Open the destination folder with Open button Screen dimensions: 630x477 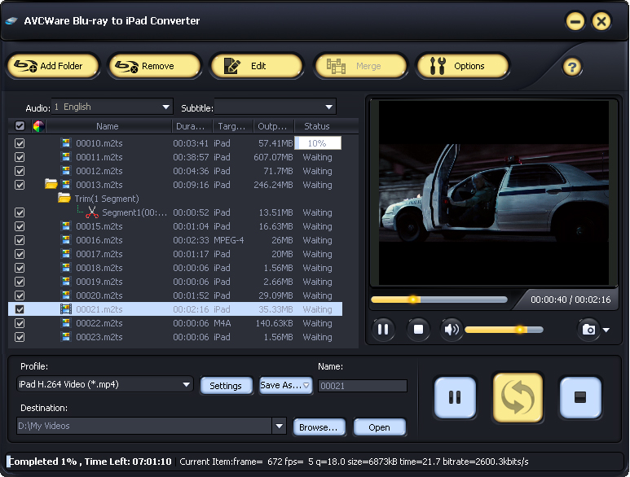click(379, 427)
